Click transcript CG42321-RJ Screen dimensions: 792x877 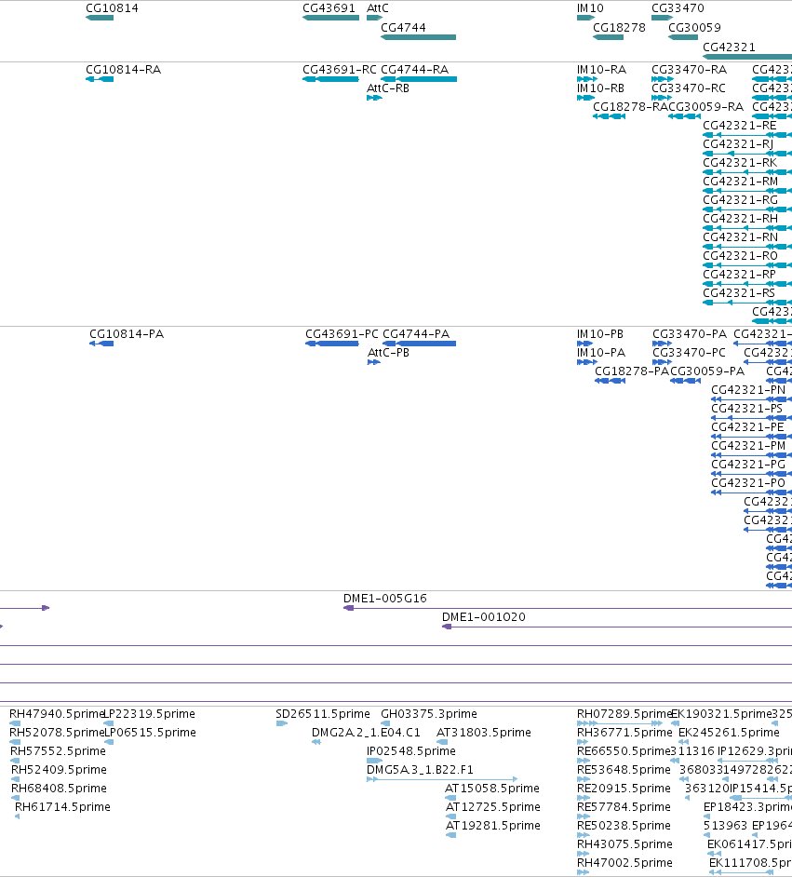click(x=738, y=144)
